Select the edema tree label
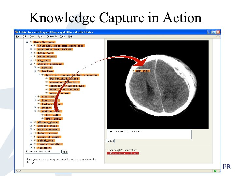The image size is (235, 176). [46, 67]
